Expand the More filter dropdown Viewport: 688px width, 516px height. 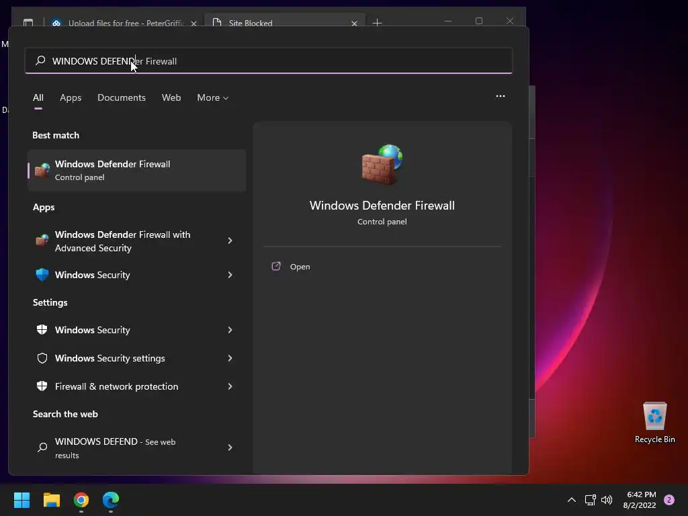pyautogui.click(x=213, y=97)
